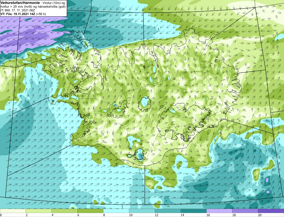Click the IT: Mið. 17. 11. 2021 06Z line
The image size is (284, 217).
(18, 11)
